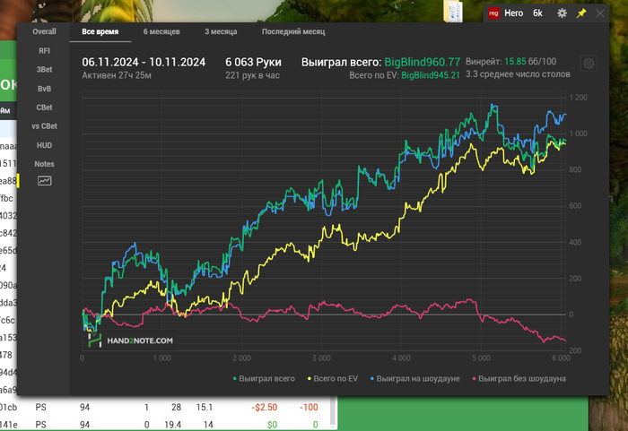Open the graph icon in the sidebar
The height and width of the screenshot is (431, 628).
[x=45, y=181]
